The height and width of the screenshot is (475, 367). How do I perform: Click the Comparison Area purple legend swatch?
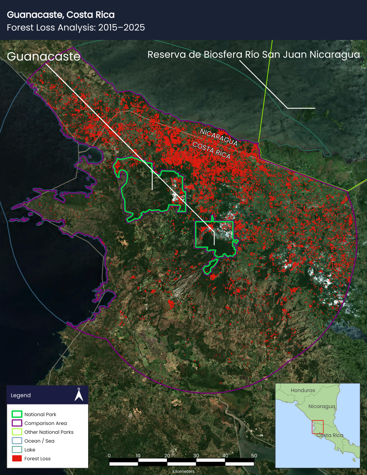pyautogui.click(x=17, y=423)
